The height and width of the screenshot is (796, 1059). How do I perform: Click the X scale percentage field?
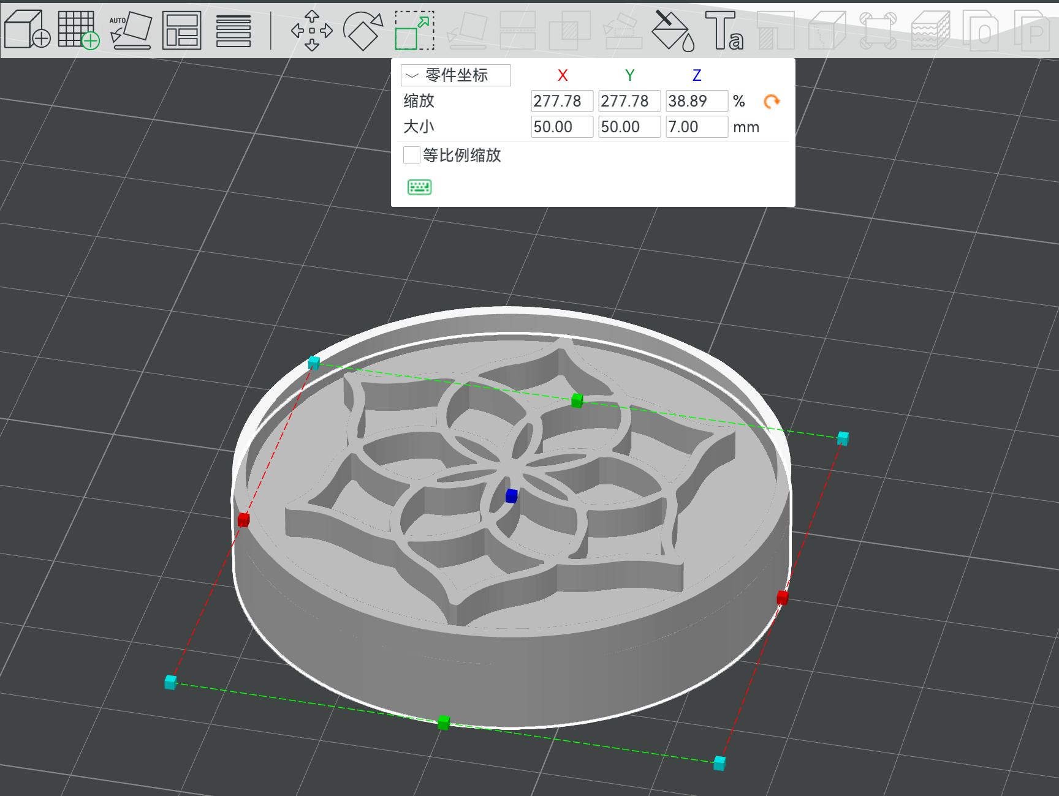tap(562, 101)
